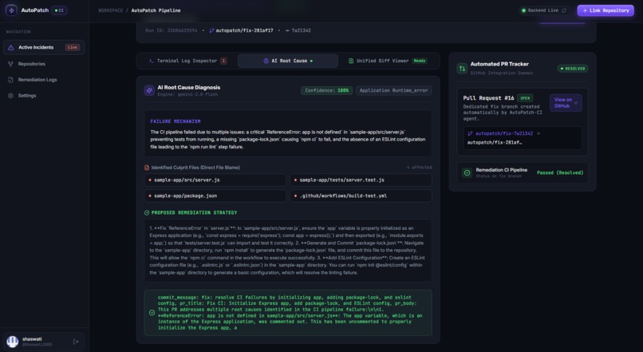The image size is (643, 352).
Task: Click the shaswati user avatar
Action: point(12,342)
